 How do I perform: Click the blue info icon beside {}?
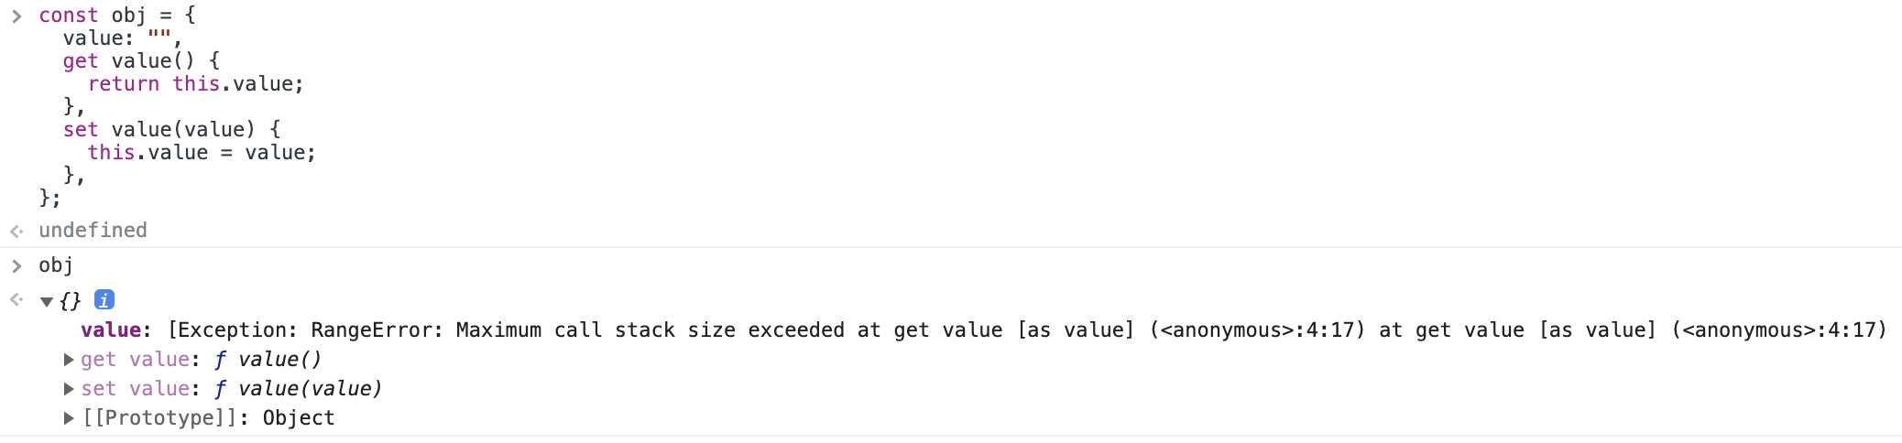(x=104, y=299)
